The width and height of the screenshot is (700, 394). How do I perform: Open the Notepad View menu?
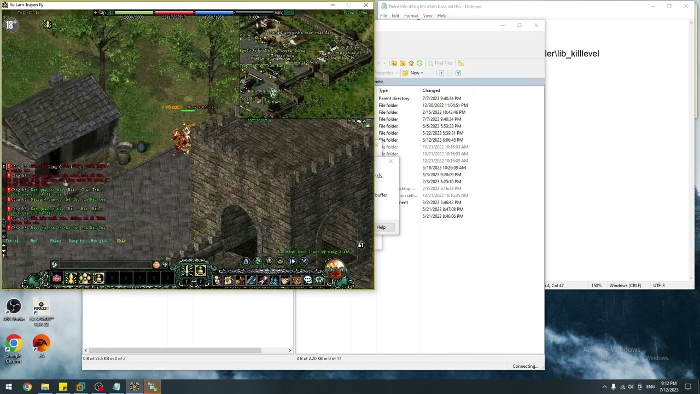(x=428, y=16)
